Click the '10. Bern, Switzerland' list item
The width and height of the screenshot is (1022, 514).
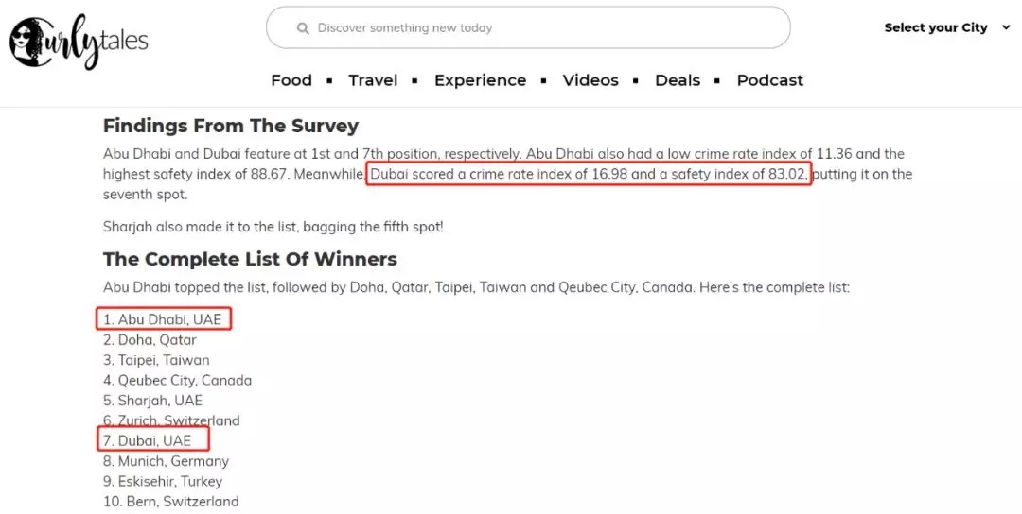[170, 502]
